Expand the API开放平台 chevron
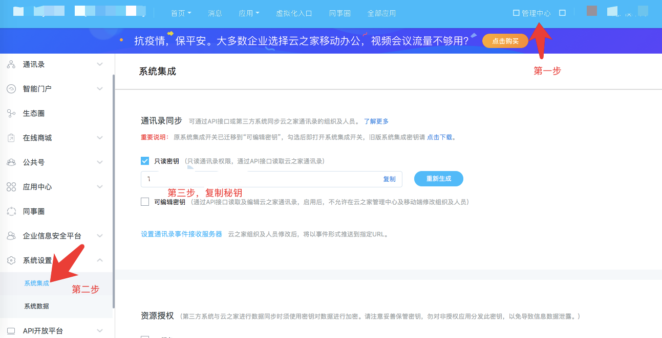The height and width of the screenshot is (338, 662). (x=100, y=331)
